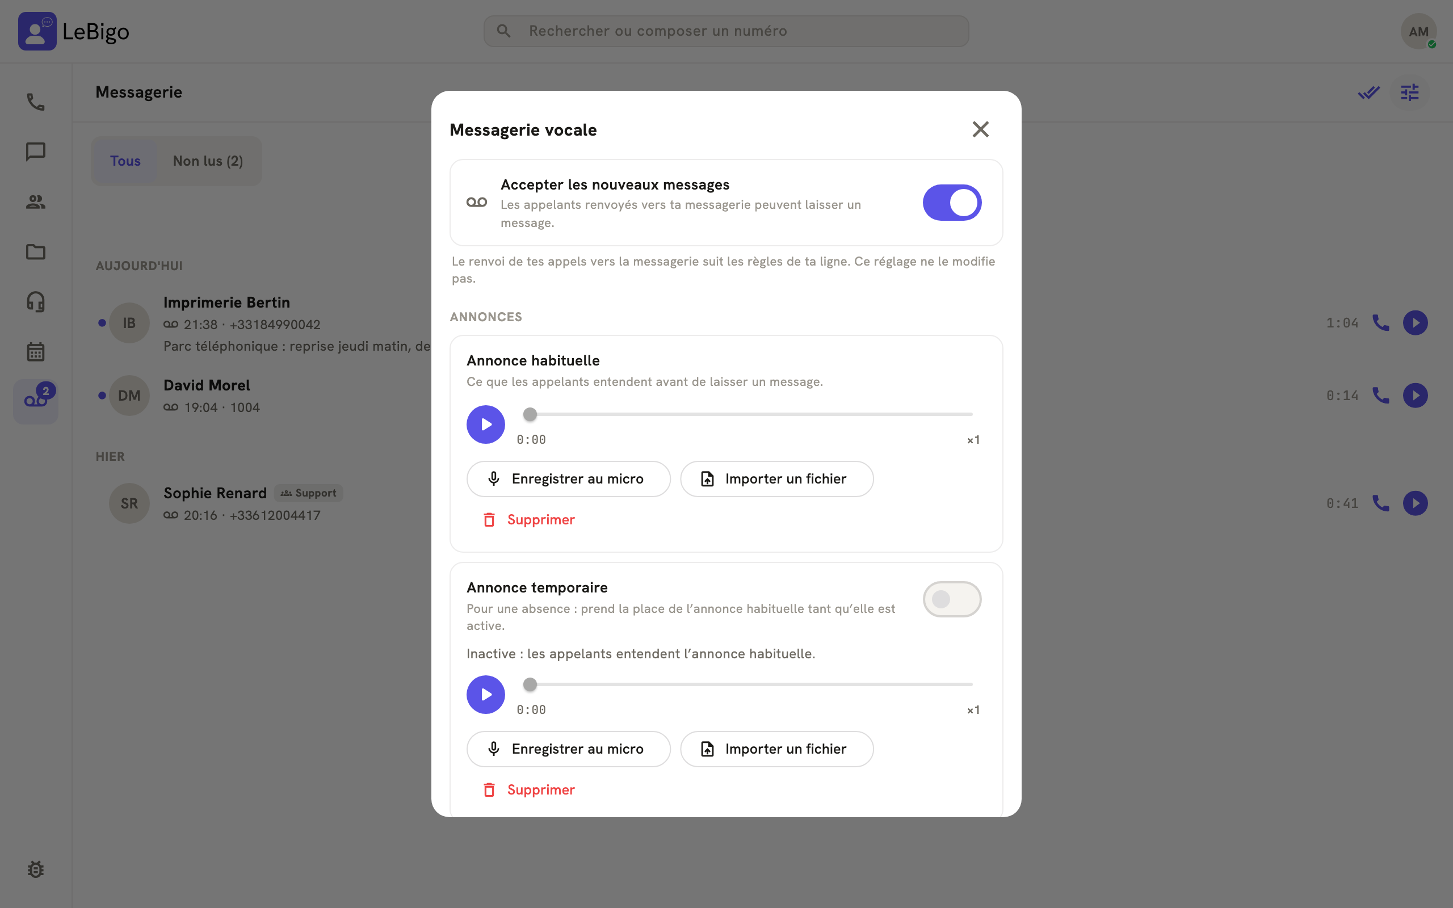Open the calendar icon in sidebar

point(35,351)
